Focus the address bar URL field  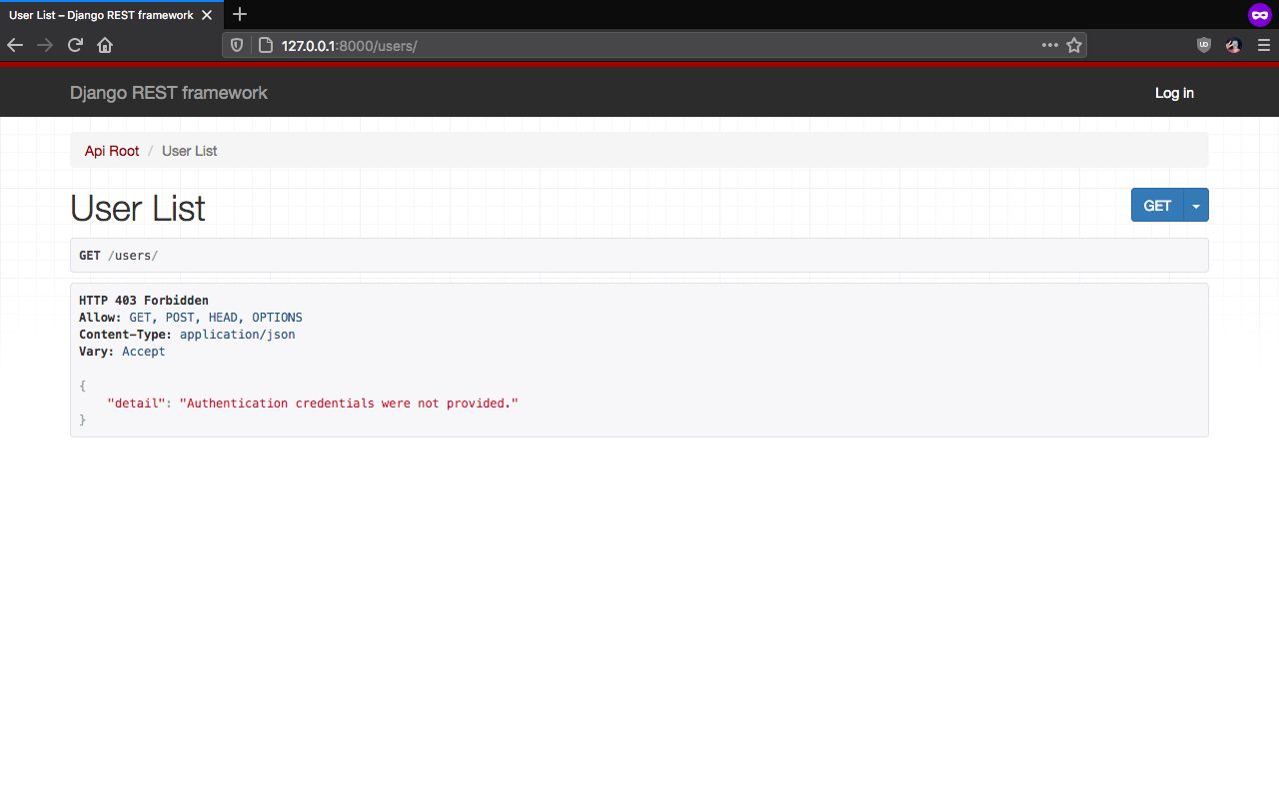(654, 45)
